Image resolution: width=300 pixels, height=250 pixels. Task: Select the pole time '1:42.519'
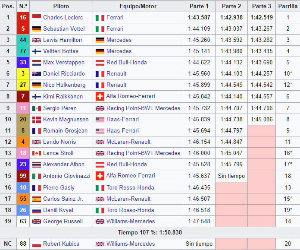[x=262, y=17]
